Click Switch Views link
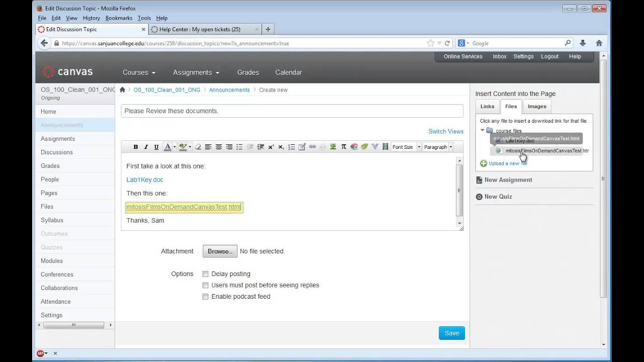Viewport: 644px width, 362px height. tap(446, 131)
